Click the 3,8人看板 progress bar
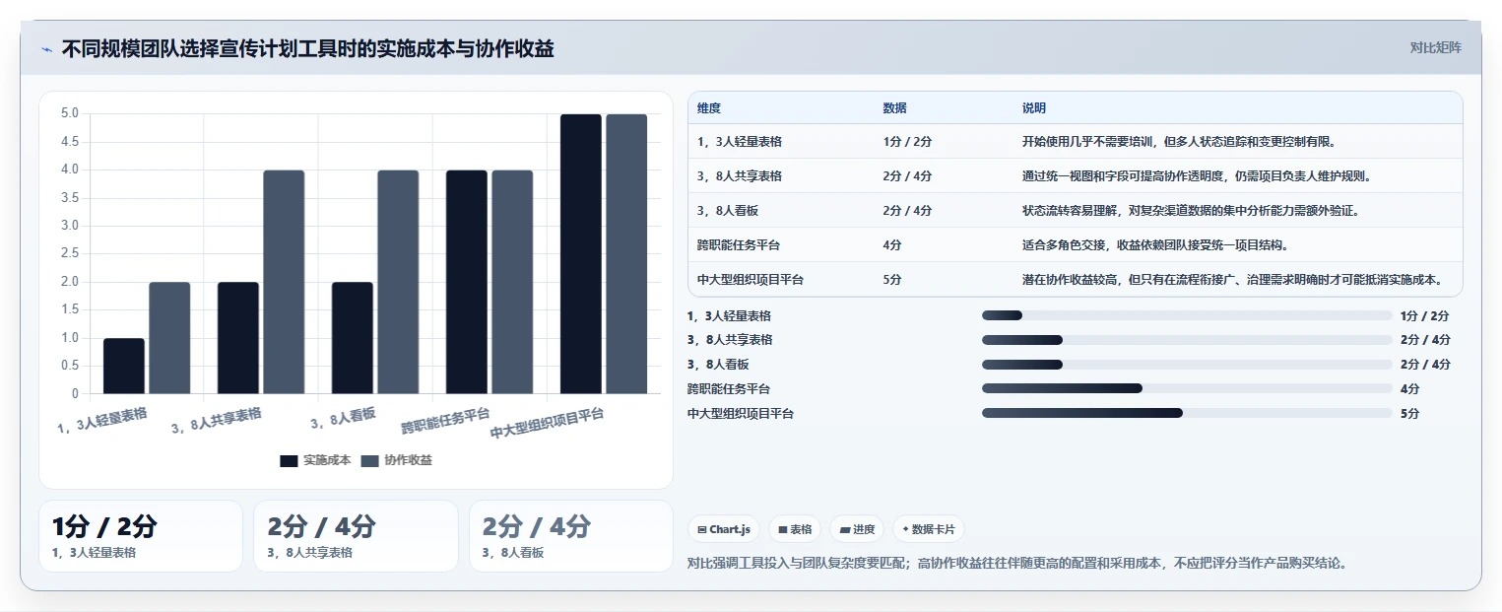This screenshot has width=1502, height=612. (x=1187, y=365)
